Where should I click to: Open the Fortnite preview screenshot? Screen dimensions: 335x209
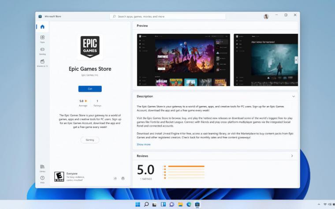coord(183,60)
